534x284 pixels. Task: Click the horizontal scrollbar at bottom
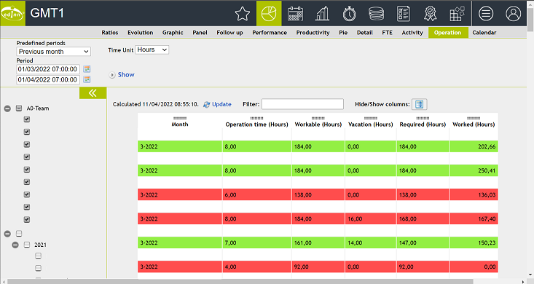coord(240,281)
